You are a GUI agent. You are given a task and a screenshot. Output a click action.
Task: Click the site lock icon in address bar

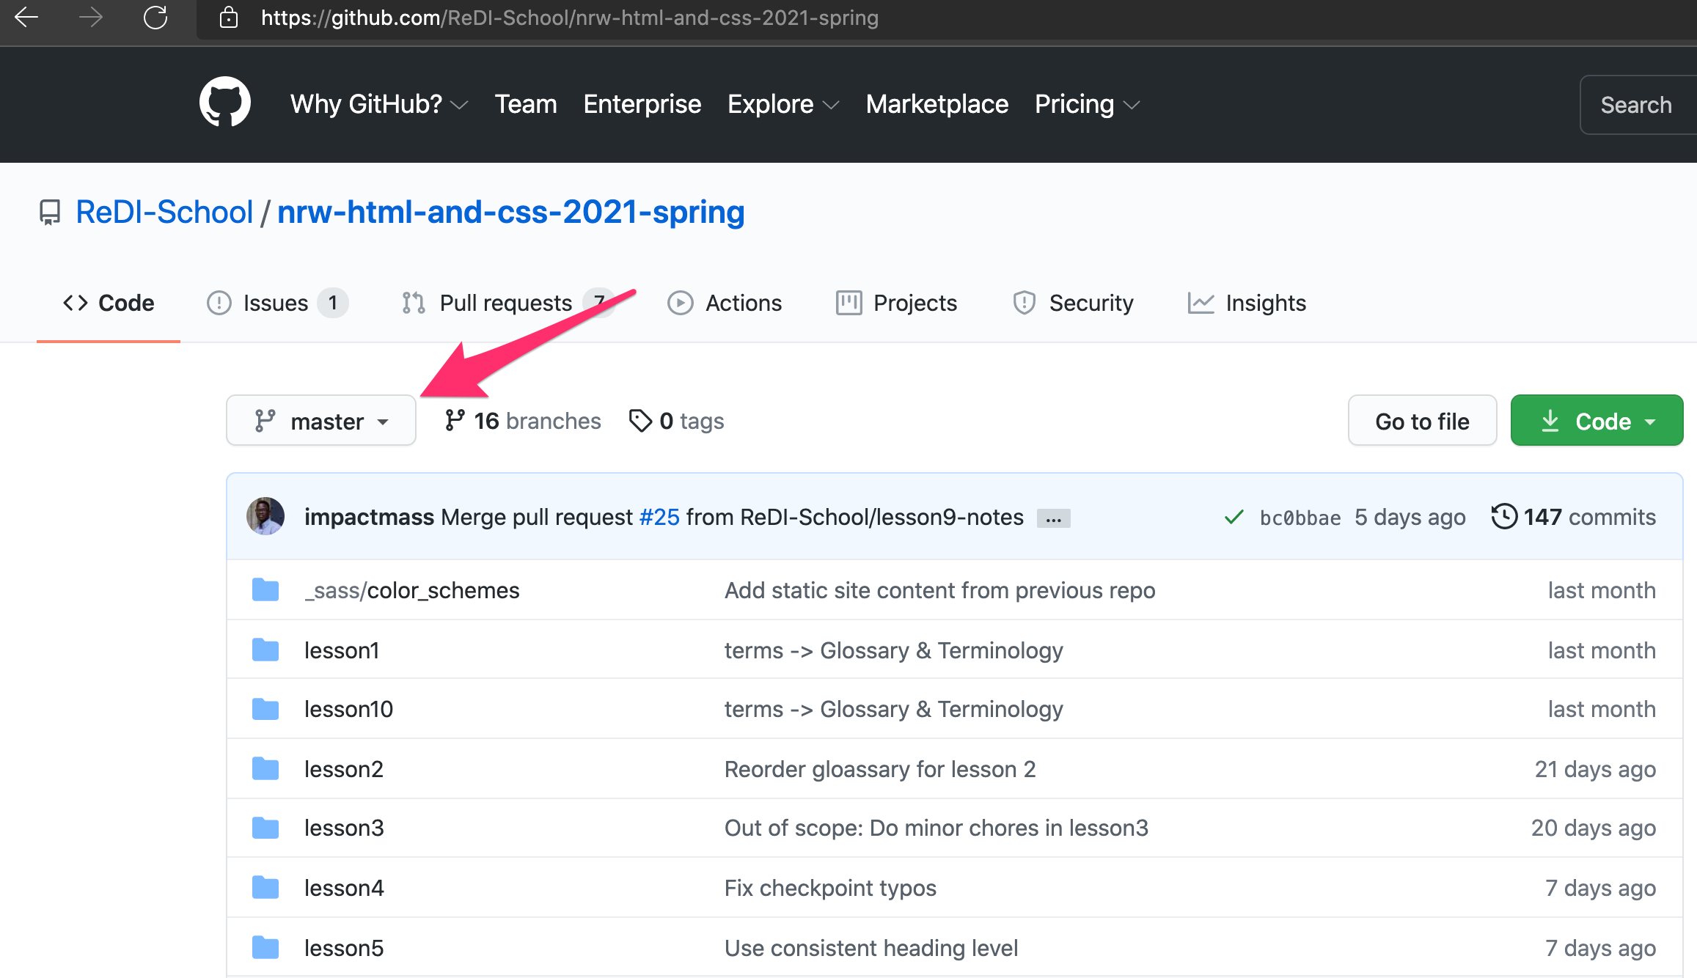click(x=229, y=18)
